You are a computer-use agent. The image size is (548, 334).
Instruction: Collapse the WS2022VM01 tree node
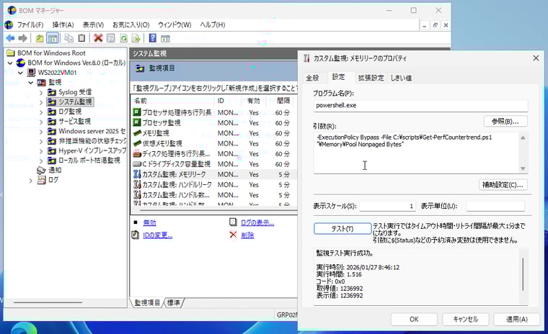tap(21, 73)
